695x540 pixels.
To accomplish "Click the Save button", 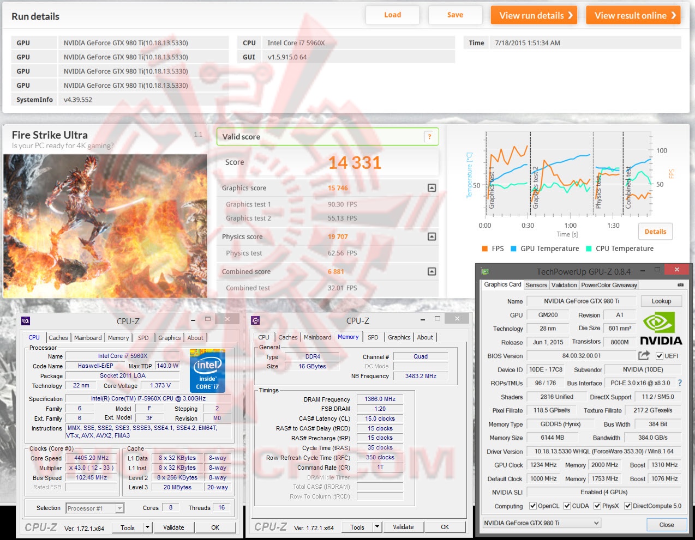I will [456, 15].
